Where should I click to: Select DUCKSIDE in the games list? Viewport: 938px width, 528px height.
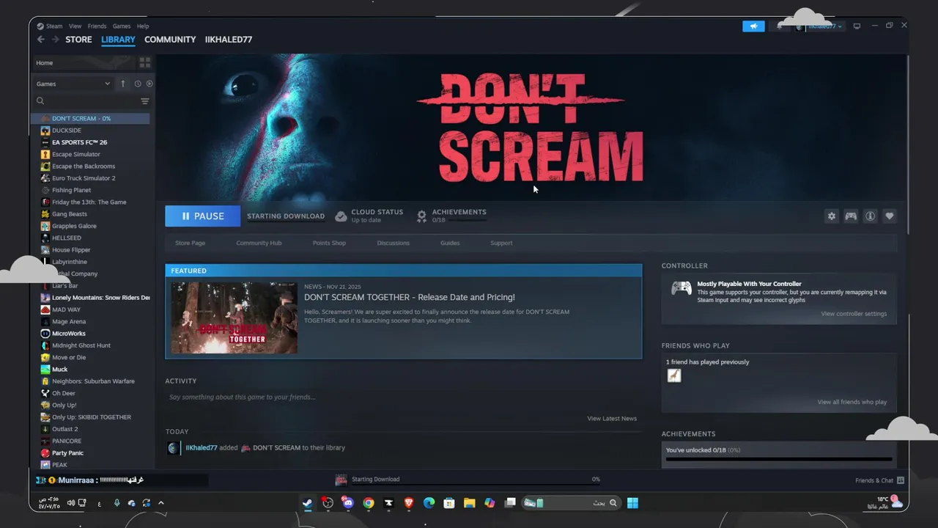coord(67,131)
